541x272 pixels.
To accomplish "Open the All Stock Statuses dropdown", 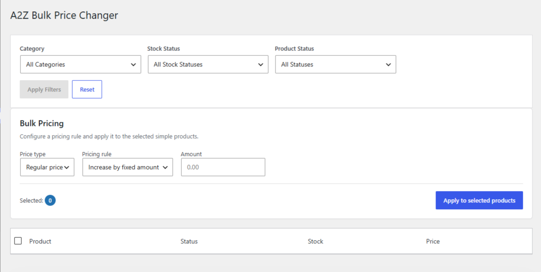I will click(208, 64).
